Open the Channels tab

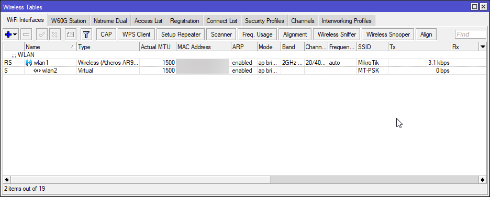pos(303,21)
